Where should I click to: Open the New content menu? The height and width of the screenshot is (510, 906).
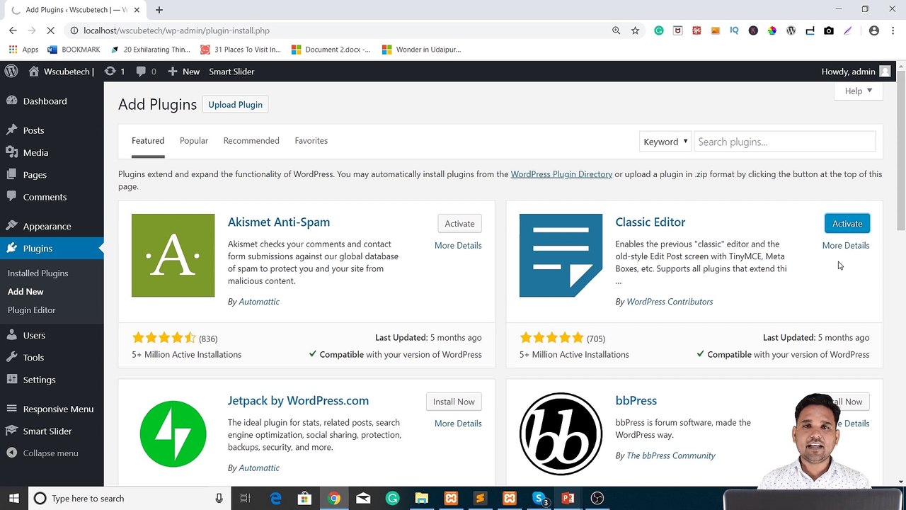click(183, 72)
